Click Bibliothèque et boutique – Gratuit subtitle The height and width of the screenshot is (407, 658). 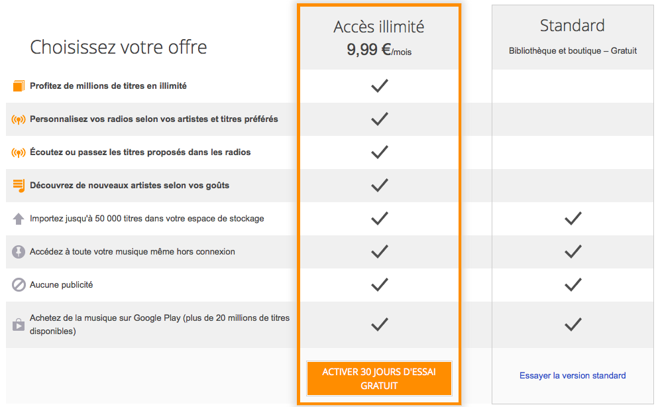[573, 51]
